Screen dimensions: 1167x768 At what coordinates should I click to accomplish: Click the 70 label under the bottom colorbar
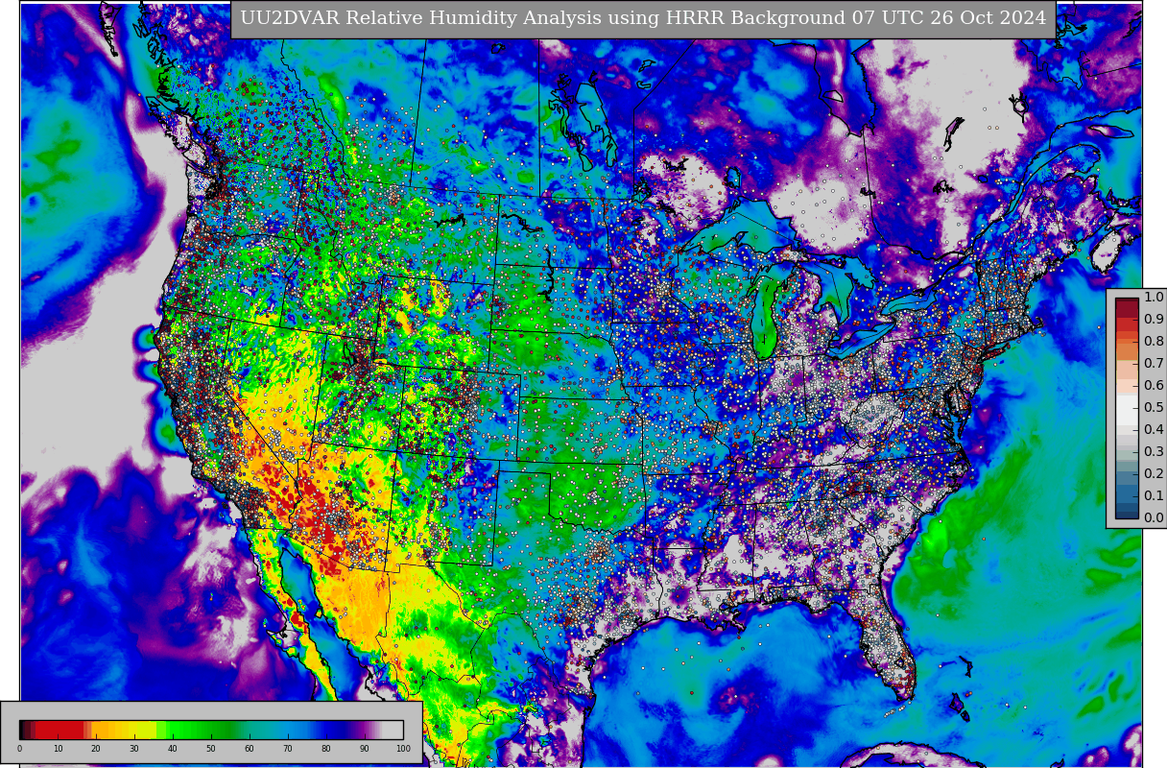pyautogui.click(x=288, y=749)
